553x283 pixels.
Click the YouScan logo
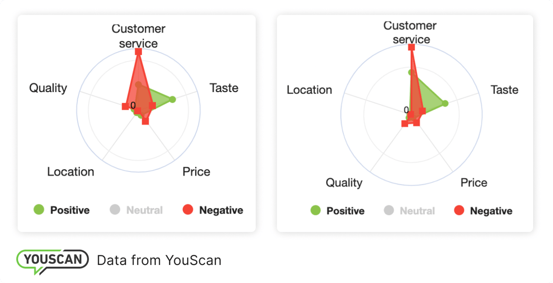(x=52, y=260)
